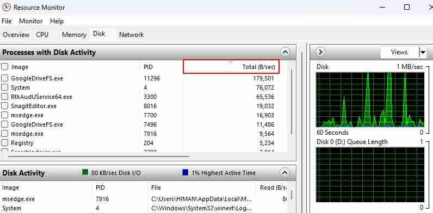433x213 pixels.
Task: Sort by the Total (B/sec) column header
Action: coord(231,67)
